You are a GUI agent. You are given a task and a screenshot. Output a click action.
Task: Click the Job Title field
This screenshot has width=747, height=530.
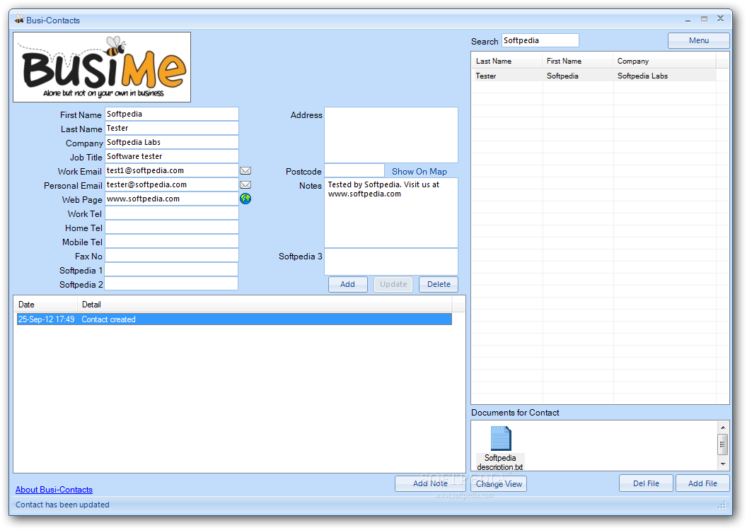point(171,156)
